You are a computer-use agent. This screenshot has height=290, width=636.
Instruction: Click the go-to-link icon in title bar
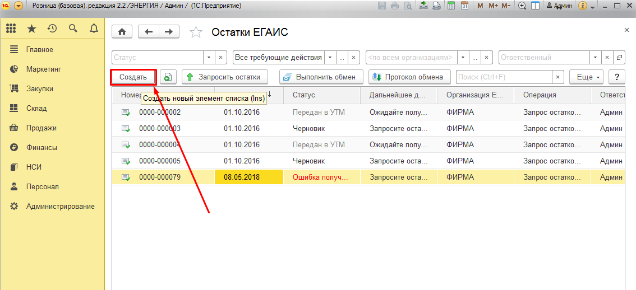click(436, 6)
